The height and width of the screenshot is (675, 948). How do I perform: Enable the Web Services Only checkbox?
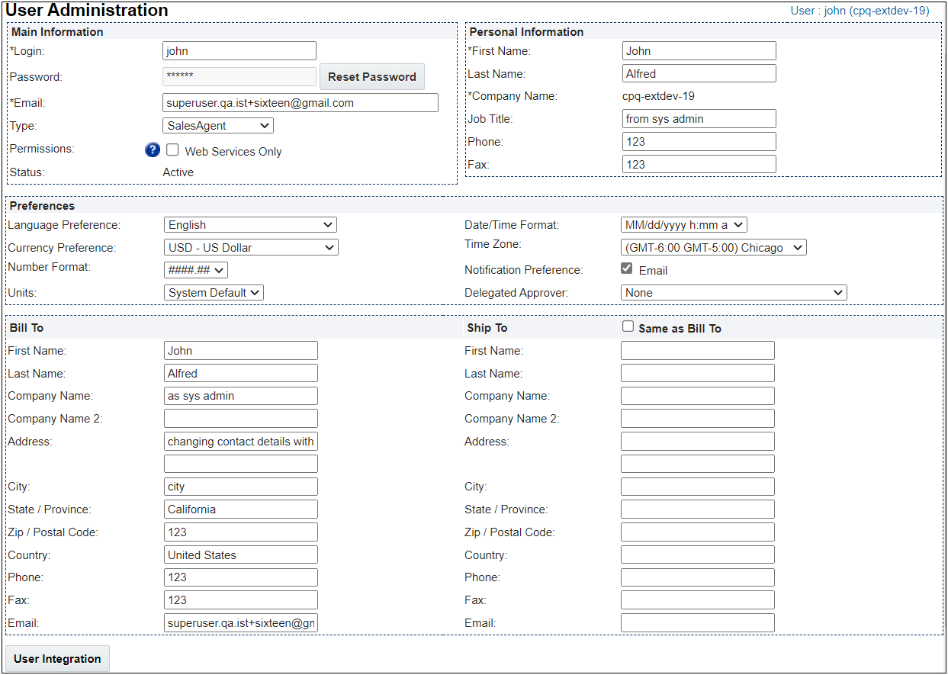click(173, 150)
